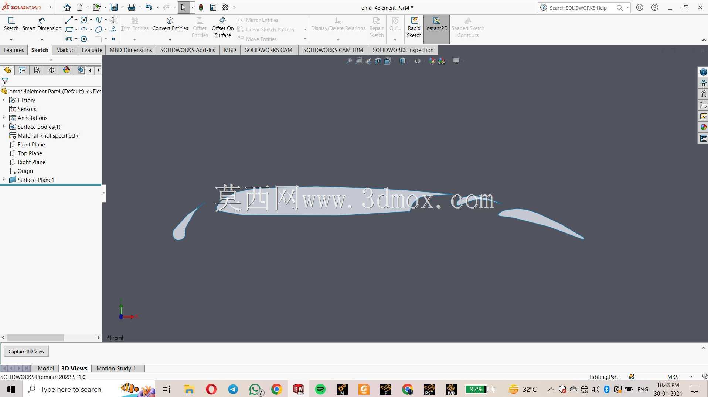Expand the Surface-Plane1 feature
Screen dimensions: 708x397
(x=4, y=180)
